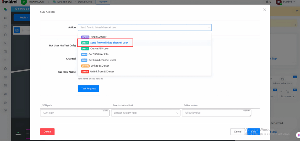Image resolution: width=300 pixels, height=141 pixels.
Task: Select the blue folder icon on canvas toolbar
Action: 17,30
